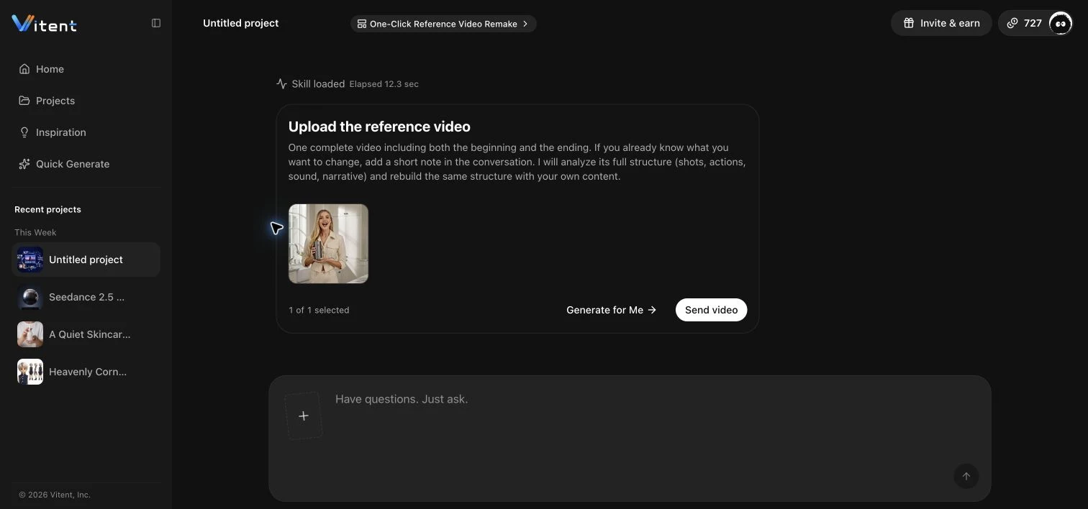Click the plus attachment button

(304, 416)
